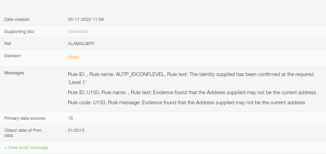Click the Date created label
Screen dimensions: 326x154
click(x=17, y=20)
